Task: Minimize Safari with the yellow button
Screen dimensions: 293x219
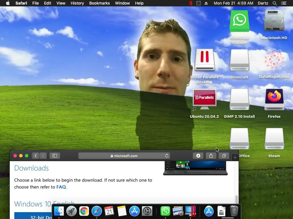Action: [x=21, y=156]
